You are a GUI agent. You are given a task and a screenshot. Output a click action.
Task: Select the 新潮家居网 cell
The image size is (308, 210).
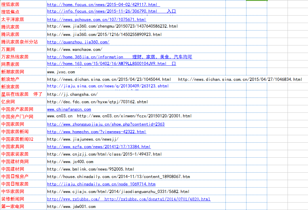24,72
